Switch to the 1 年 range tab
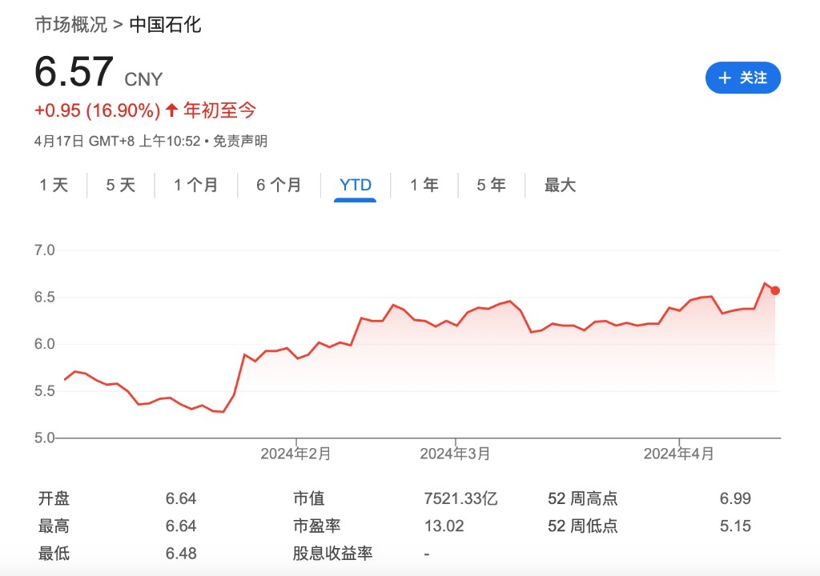The image size is (820, 576). click(424, 185)
